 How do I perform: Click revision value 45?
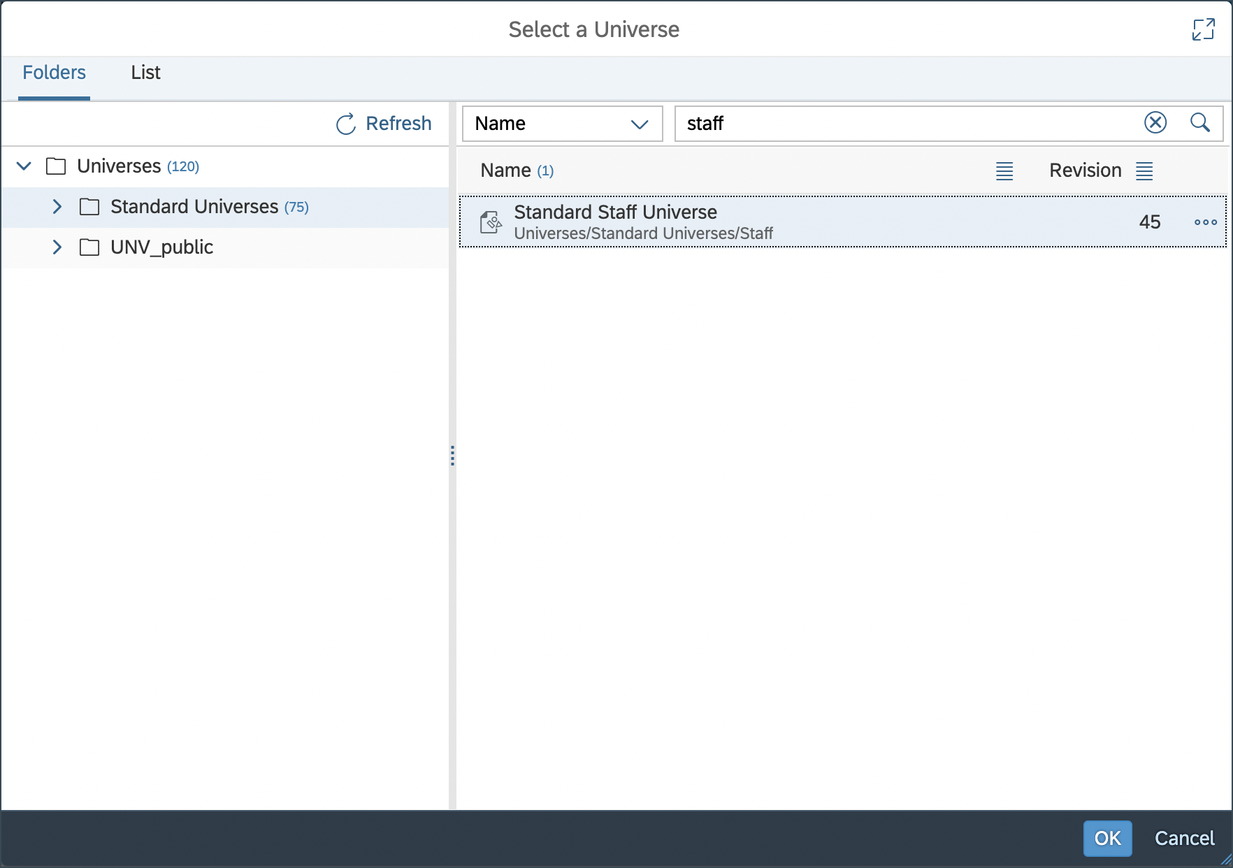click(x=1149, y=222)
